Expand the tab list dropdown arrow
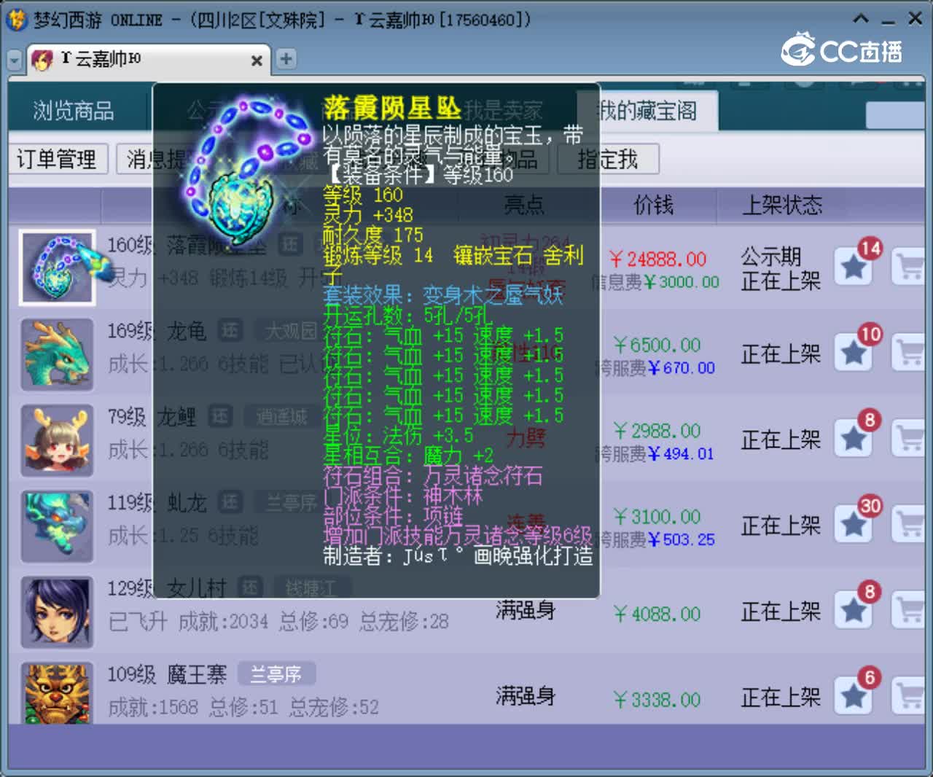 [15, 60]
